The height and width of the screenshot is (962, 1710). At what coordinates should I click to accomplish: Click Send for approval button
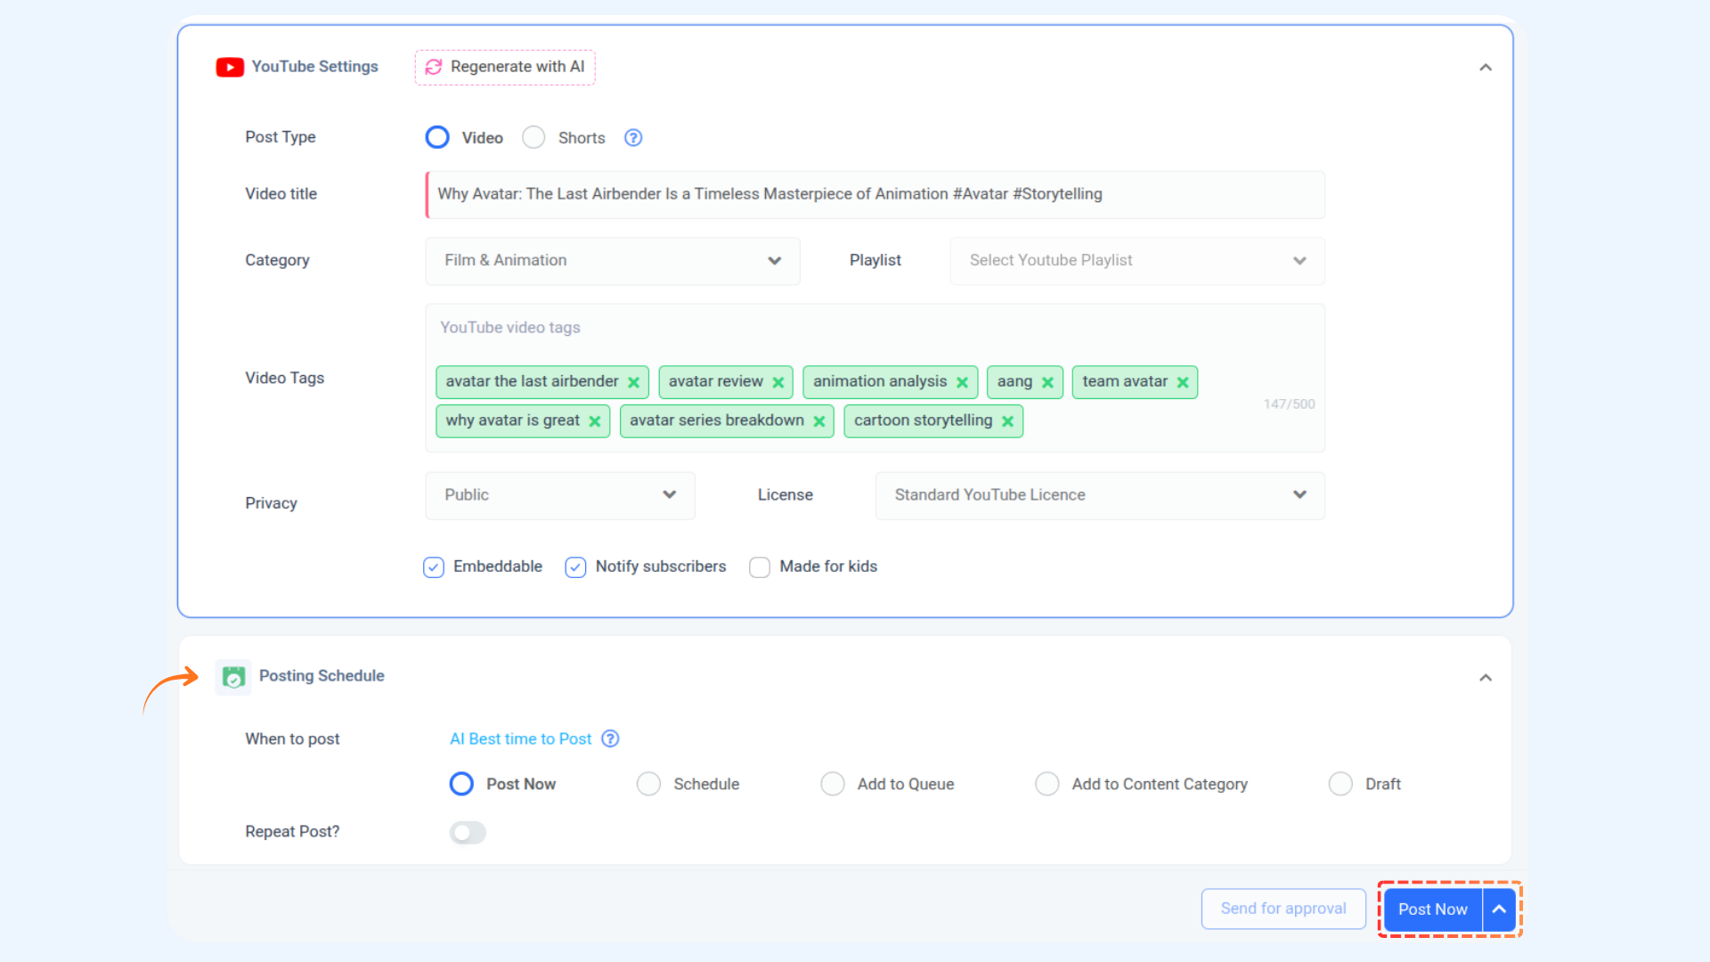(1283, 909)
